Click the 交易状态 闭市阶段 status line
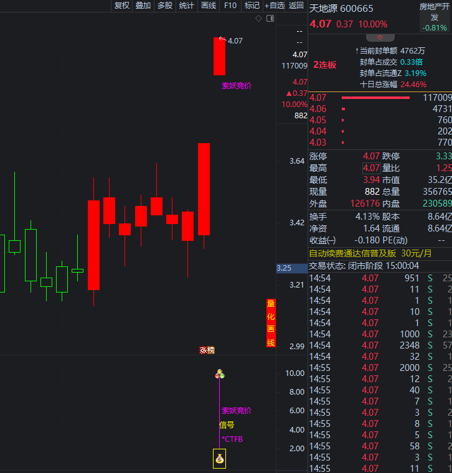This screenshot has height=473, width=452. pos(364,266)
